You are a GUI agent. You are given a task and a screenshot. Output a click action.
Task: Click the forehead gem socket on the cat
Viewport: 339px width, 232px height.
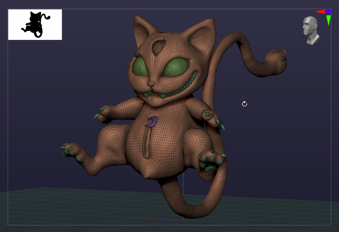(x=159, y=47)
